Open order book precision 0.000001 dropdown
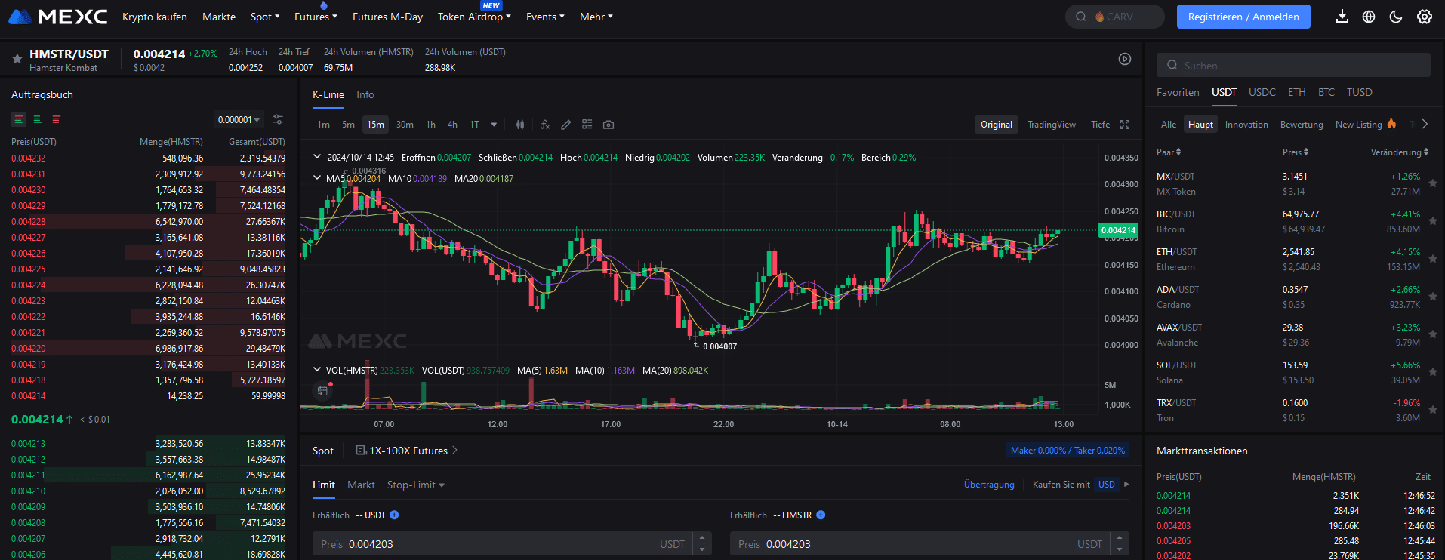This screenshot has height=560, width=1445. (239, 119)
